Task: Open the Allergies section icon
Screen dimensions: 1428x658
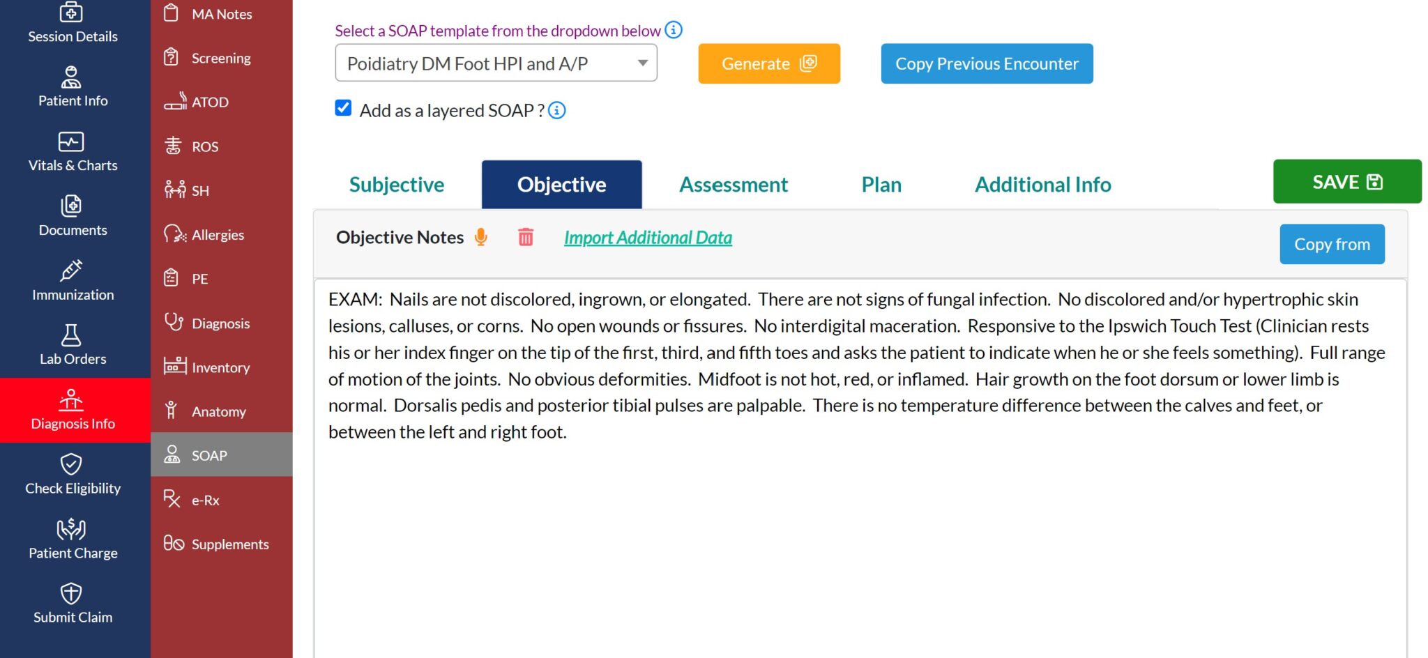Action: pyautogui.click(x=174, y=234)
